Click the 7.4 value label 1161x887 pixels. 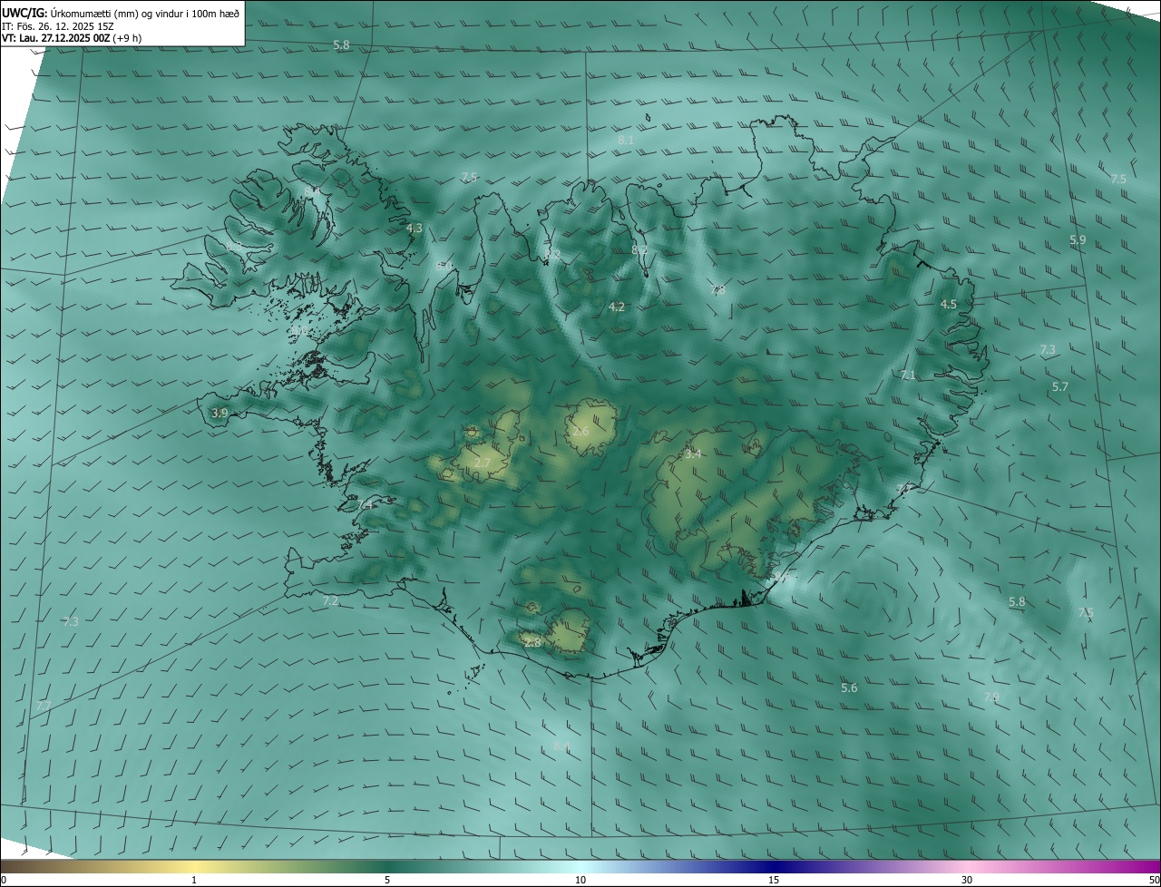pos(366,504)
